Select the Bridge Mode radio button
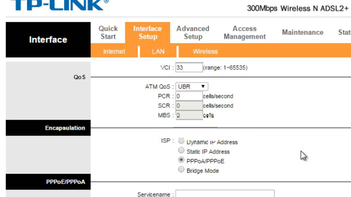The image size is (351, 197). click(181, 169)
